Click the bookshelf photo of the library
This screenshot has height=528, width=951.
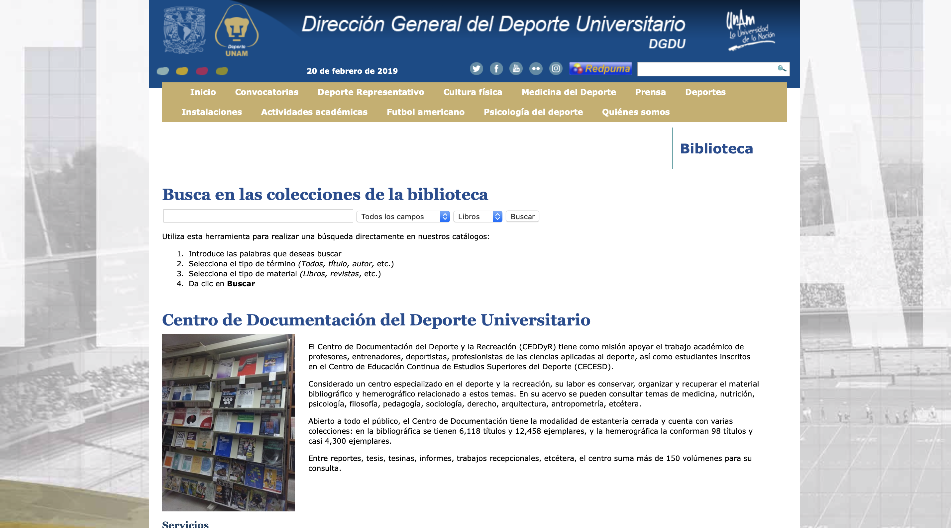point(229,422)
